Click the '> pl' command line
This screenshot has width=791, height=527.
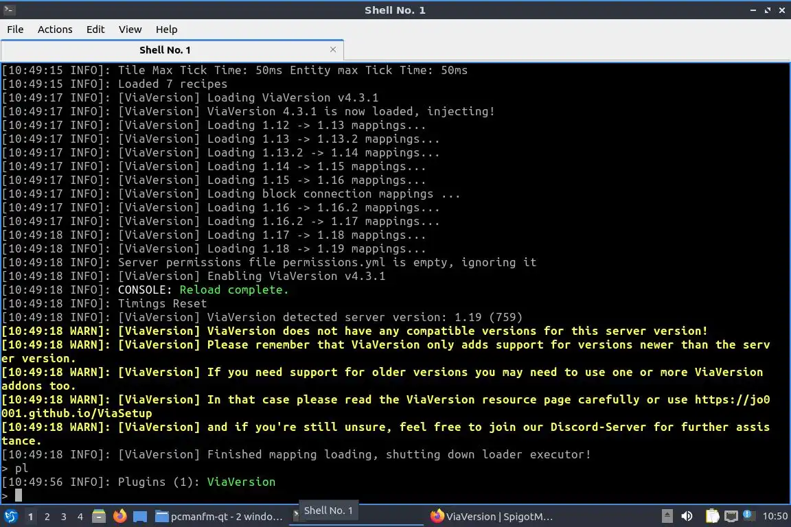(14, 468)
